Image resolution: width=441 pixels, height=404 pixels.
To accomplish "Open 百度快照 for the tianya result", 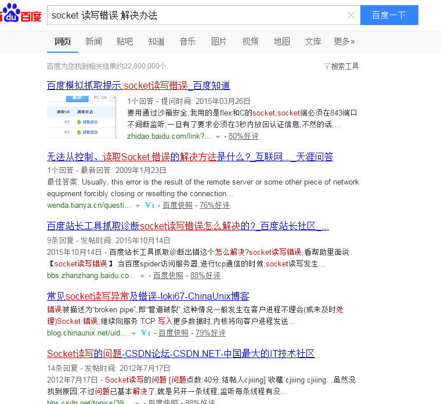I will (178, 205).
